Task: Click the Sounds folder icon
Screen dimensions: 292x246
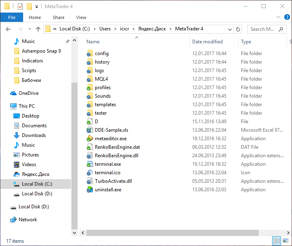Action: (x=90, y=96)
